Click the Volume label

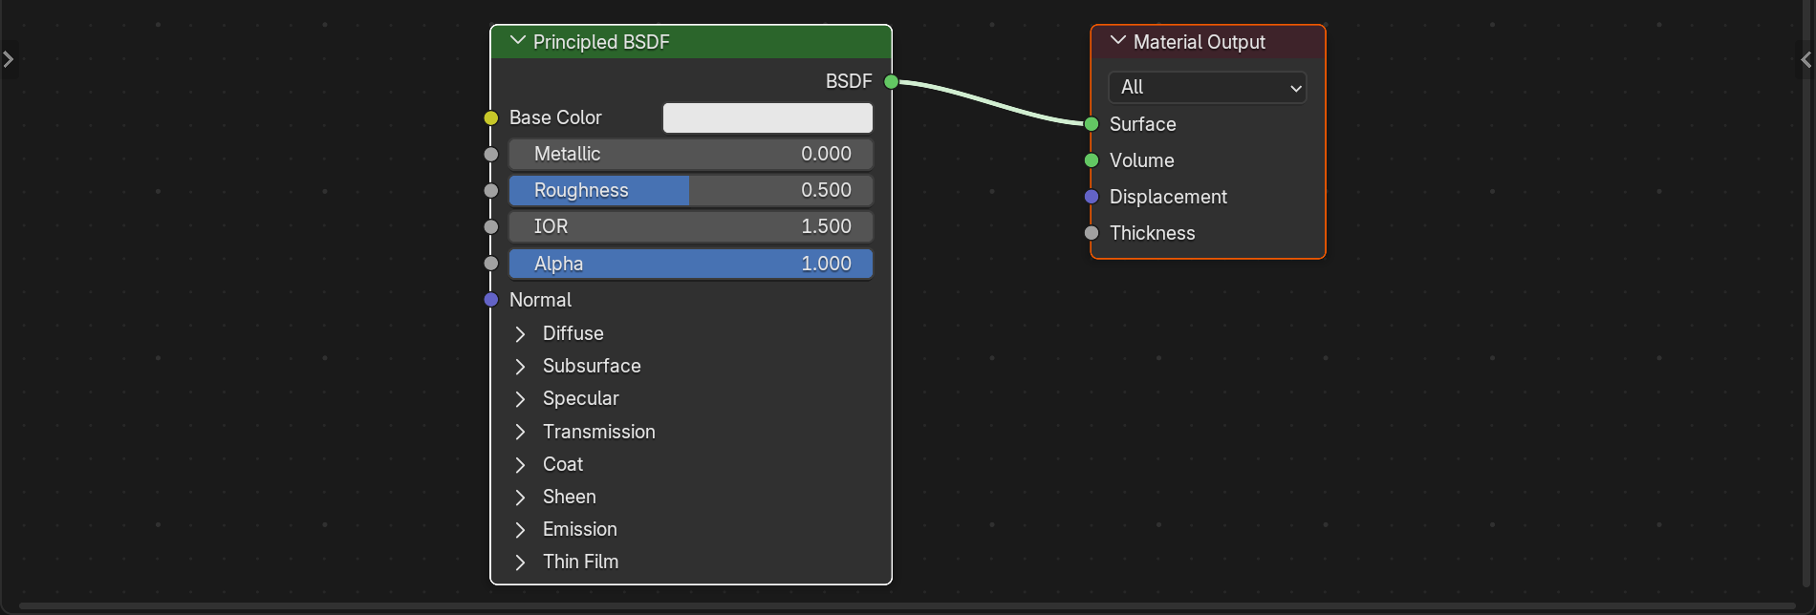pyautogui.click(x=1141, y=160)
